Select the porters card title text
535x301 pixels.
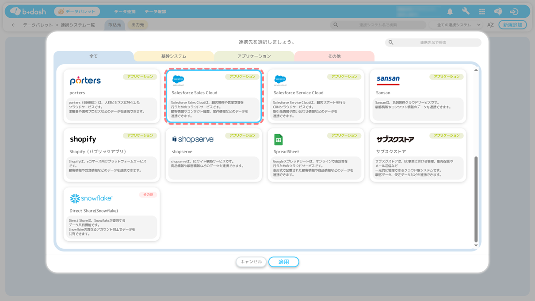coord(77,93)
